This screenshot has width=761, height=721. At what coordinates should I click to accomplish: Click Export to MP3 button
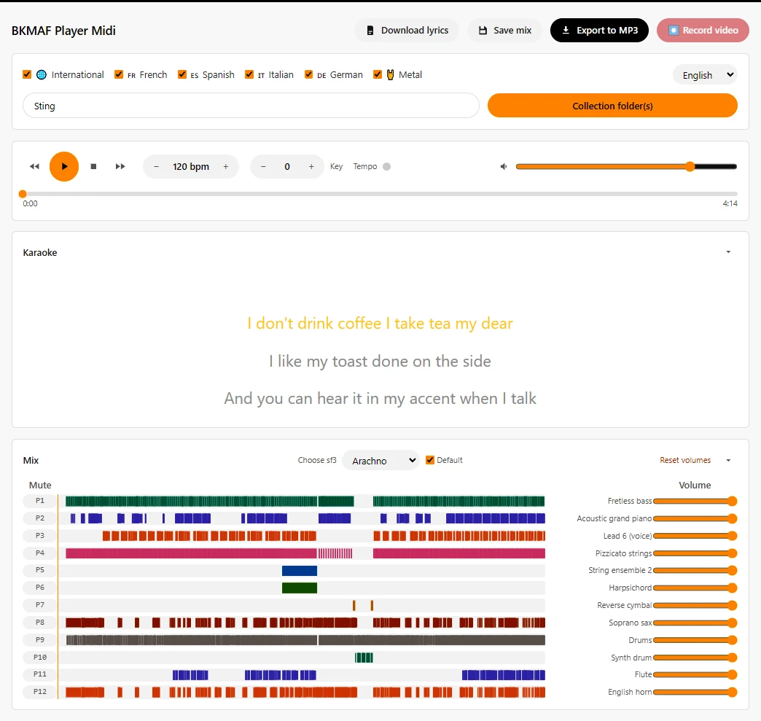599,30
